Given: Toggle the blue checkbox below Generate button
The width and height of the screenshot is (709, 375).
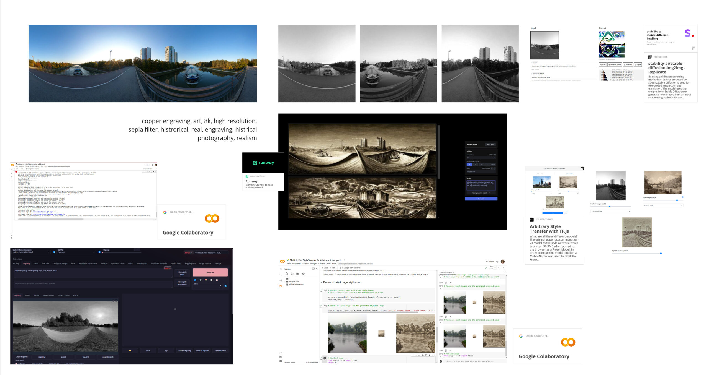Looking at the screenshot, I should (x=195, y=280).
